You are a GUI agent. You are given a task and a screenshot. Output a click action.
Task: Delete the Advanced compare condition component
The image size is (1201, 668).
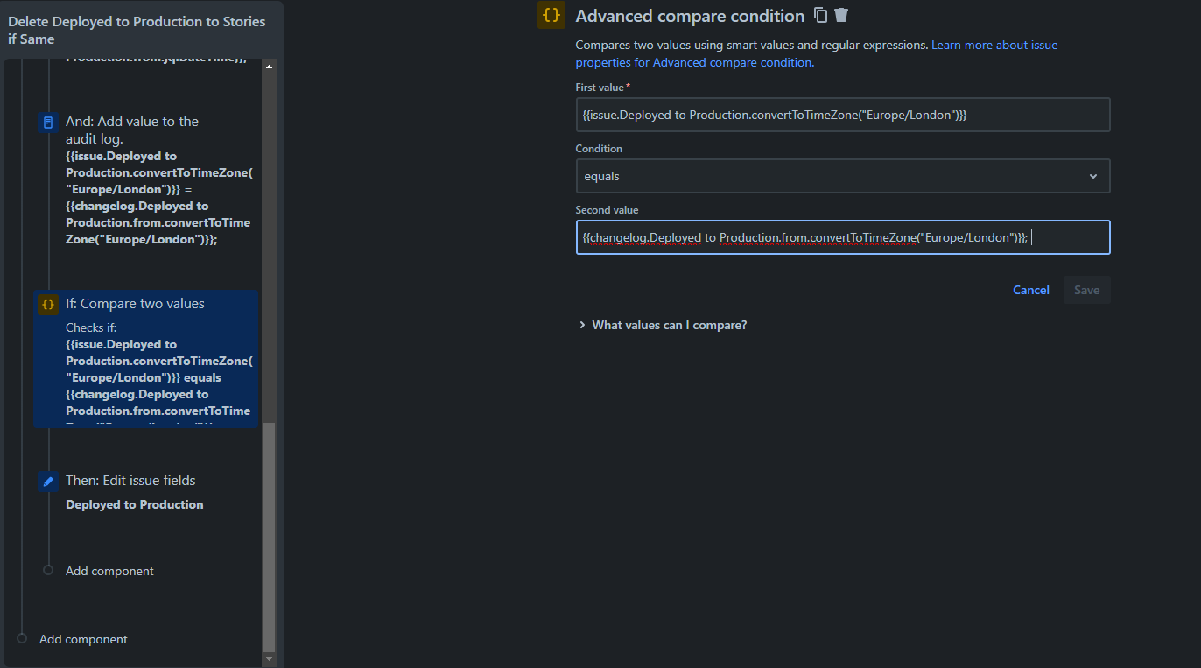point(841,15)
